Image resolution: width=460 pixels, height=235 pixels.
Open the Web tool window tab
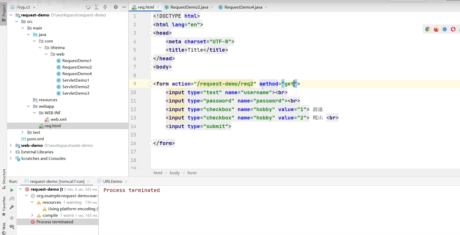click(x=4, y=228)
